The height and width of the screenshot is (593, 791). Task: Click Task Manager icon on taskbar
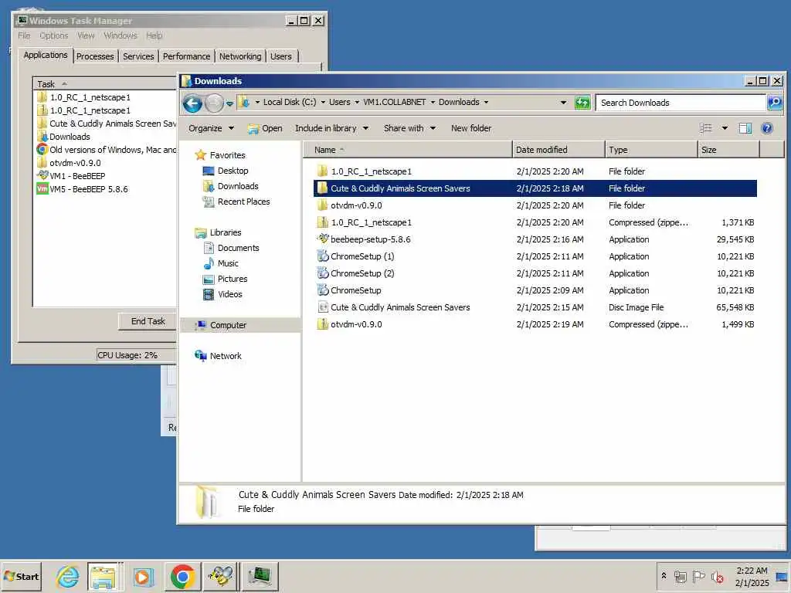[x=260, y=576]
